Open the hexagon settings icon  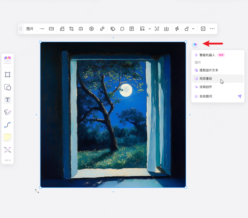click(92, 29)
